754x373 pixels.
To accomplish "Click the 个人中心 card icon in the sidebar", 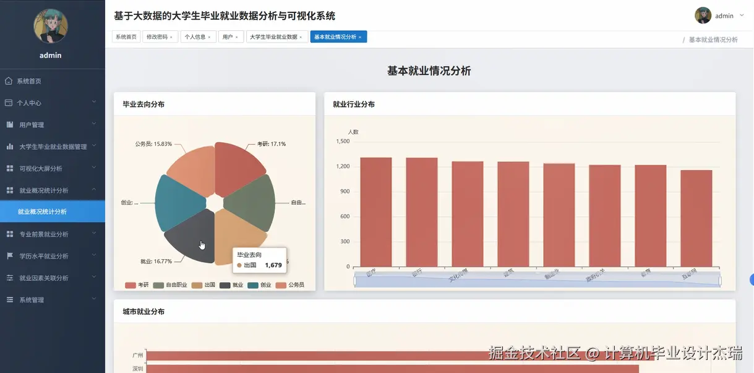I will coord(9,103).
